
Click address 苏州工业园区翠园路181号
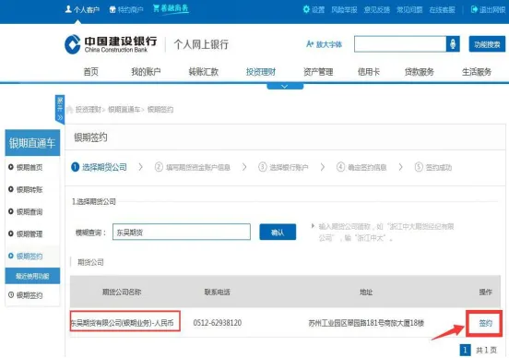pos(366,323)
